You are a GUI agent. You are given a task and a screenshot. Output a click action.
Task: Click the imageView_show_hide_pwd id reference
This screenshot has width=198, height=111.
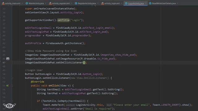coord(117,55)
